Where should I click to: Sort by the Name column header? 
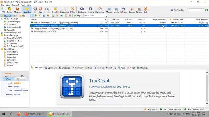[64, 19]
